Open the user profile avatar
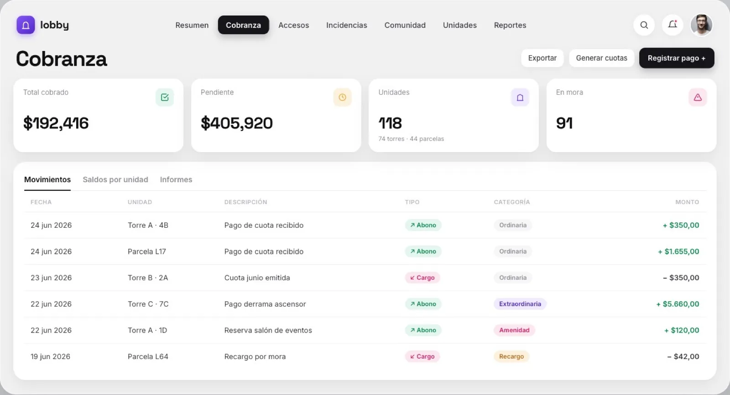Screen dimensions: 730x395 pyautogui.click(x=701, y=25)
